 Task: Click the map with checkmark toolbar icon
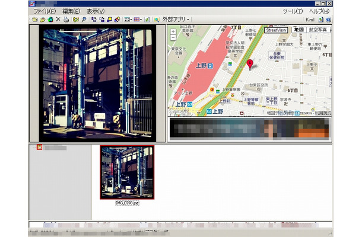76,20
